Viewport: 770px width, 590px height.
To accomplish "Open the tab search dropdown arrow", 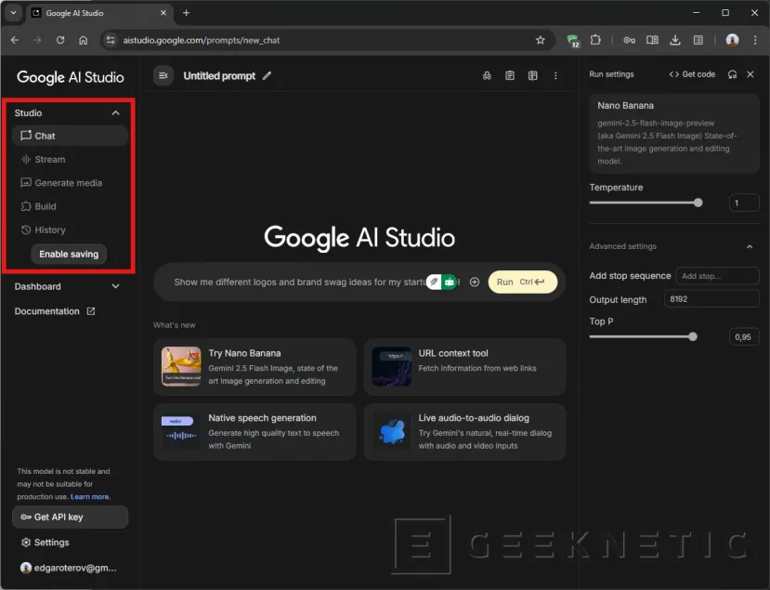I will [x=13, y=13].
